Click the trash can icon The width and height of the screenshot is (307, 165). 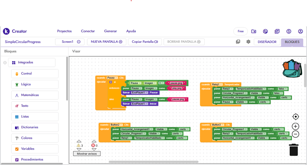point(294,150)
